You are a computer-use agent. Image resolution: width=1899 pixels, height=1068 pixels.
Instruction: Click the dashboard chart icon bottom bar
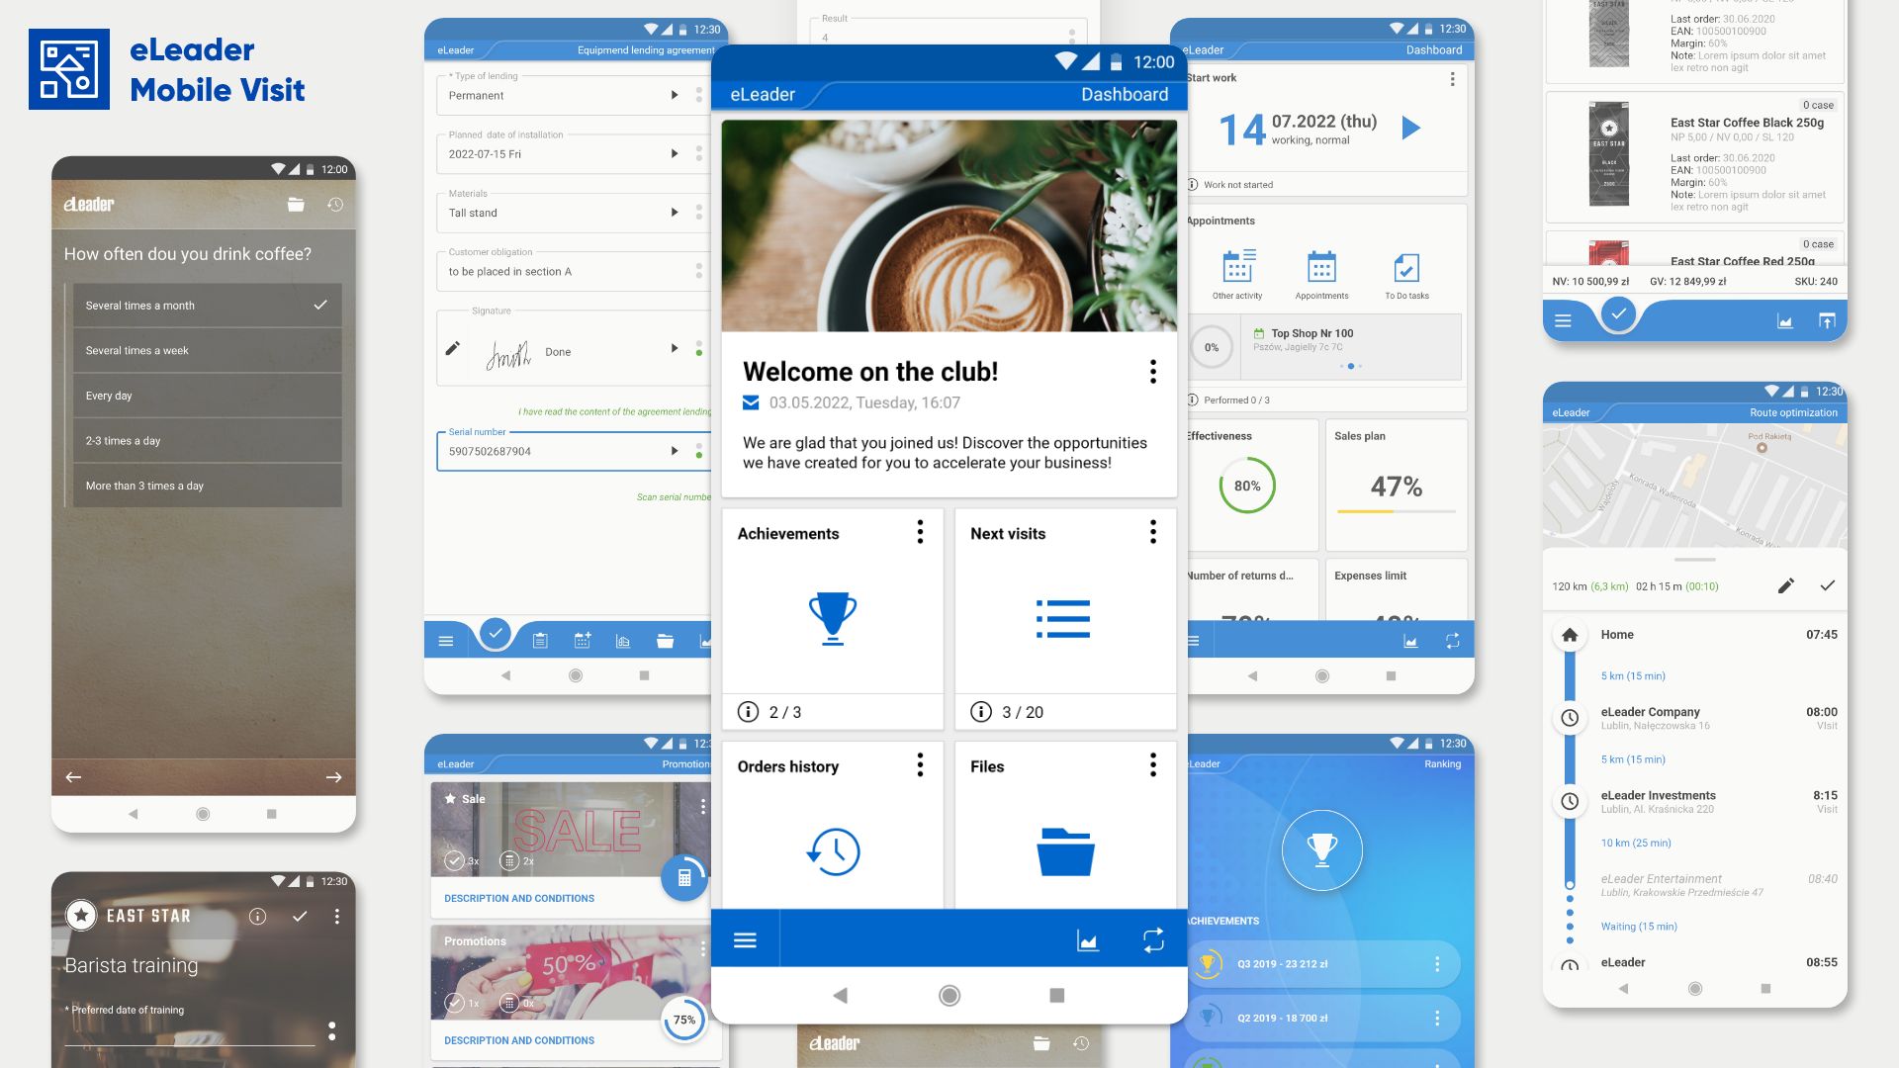pos(1088,938)
